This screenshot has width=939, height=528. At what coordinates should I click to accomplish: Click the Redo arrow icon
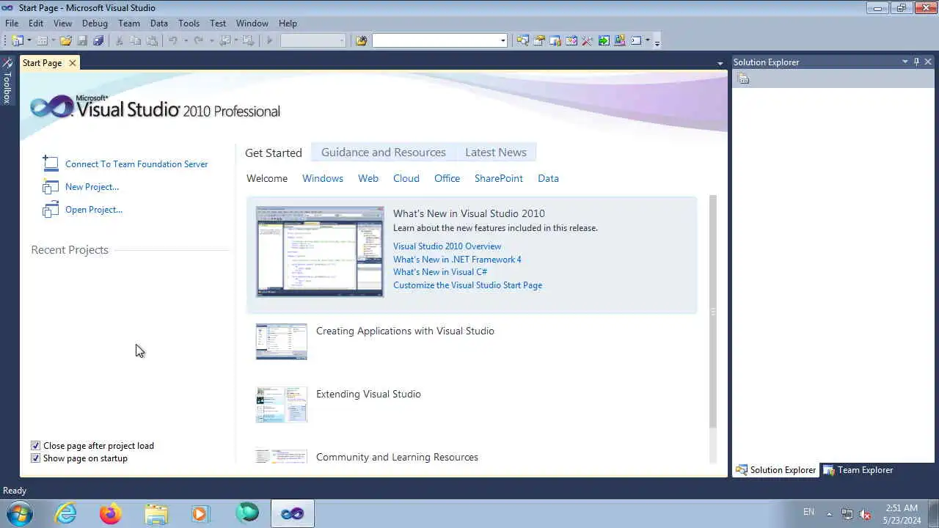tap(198, 41)
